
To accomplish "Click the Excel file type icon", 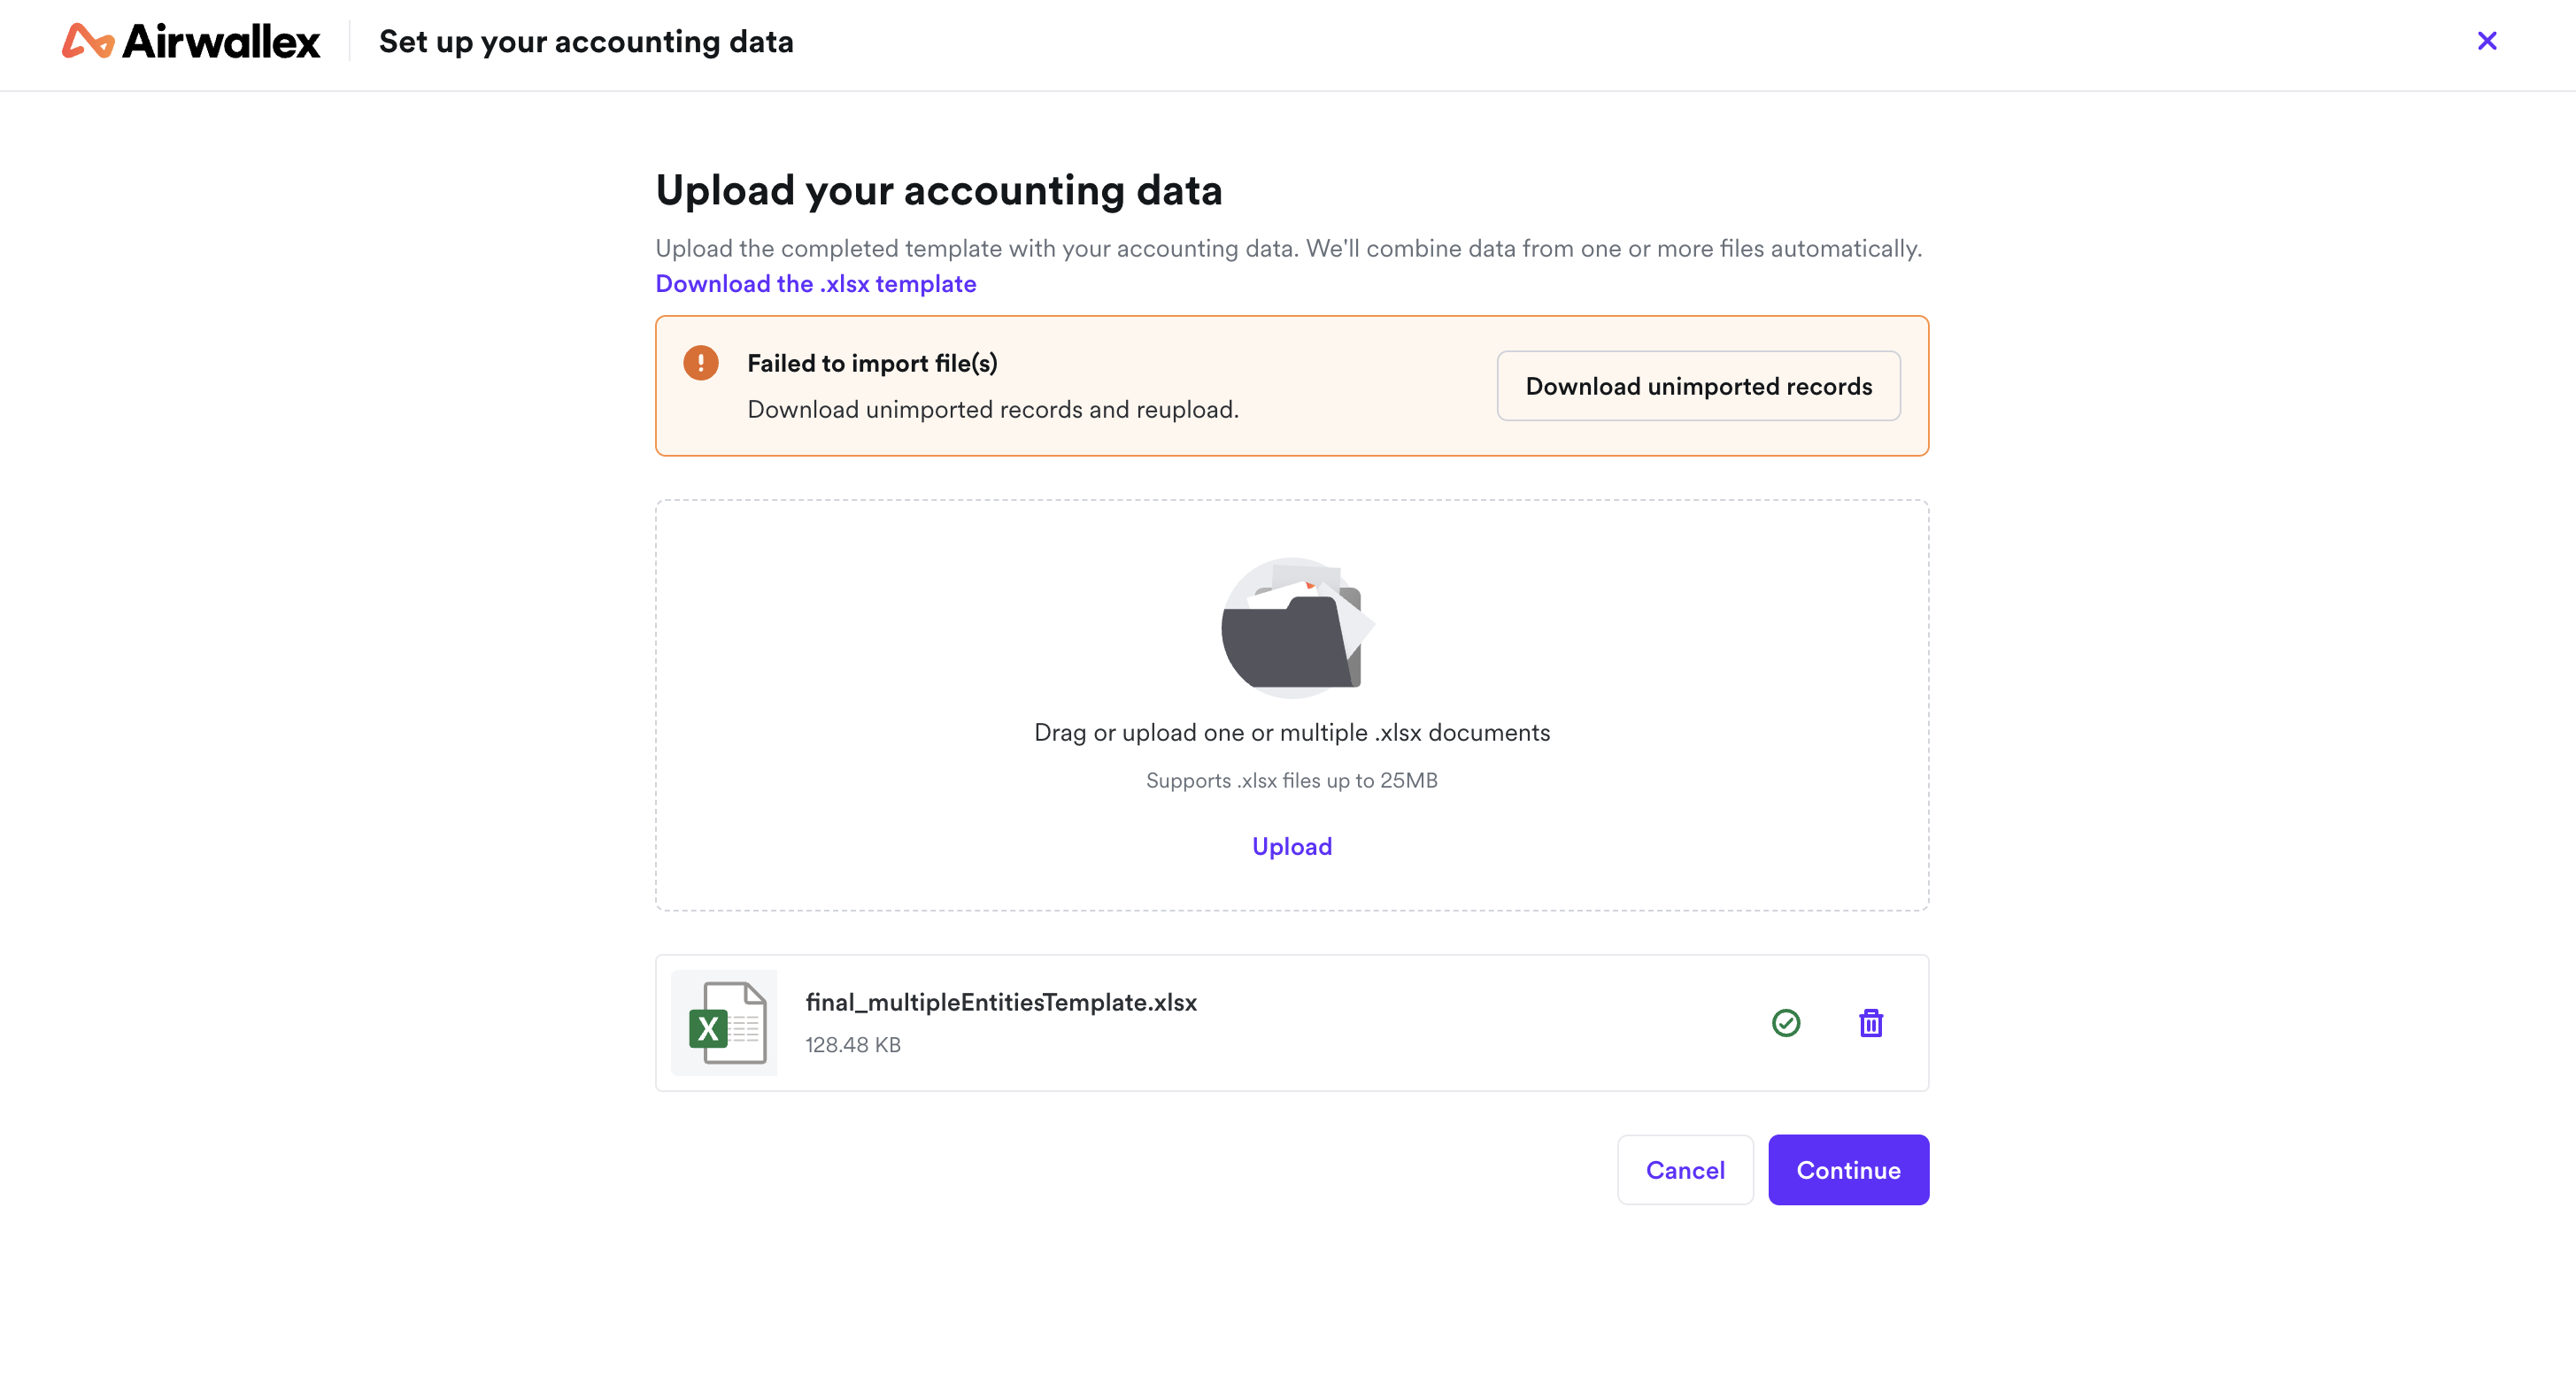I will coord(724,1022).
